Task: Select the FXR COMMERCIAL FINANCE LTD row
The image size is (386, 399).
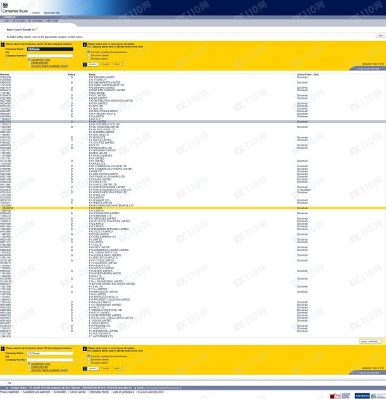Action: 193,166
